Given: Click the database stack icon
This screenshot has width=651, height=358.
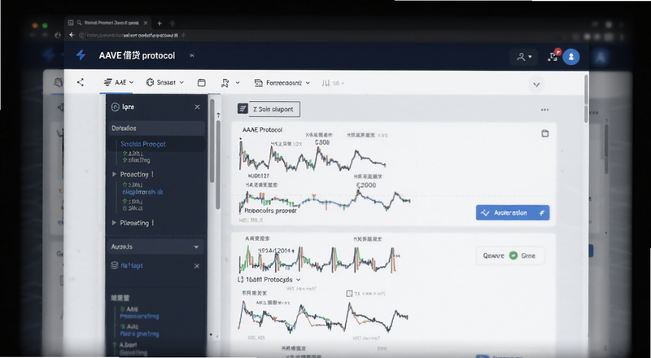Looking at the screenshot, I should tap(115, 265).
